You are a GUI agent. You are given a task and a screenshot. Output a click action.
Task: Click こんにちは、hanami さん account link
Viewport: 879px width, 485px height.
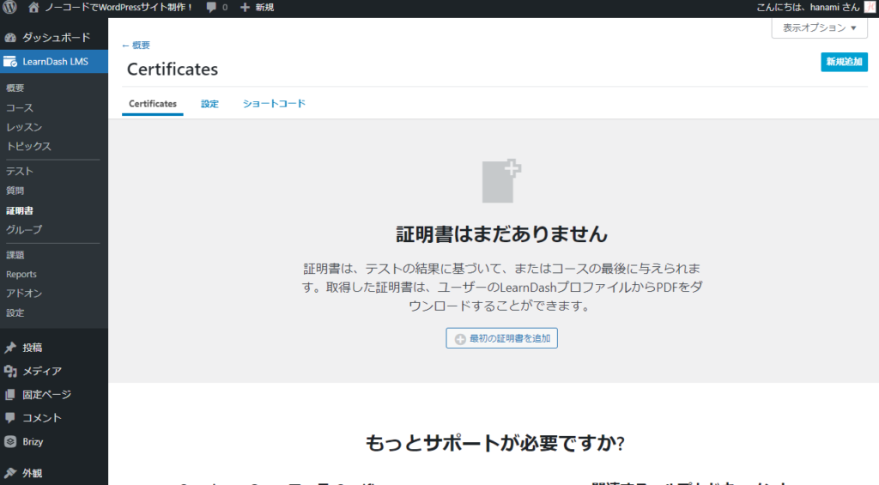[808, 7]
